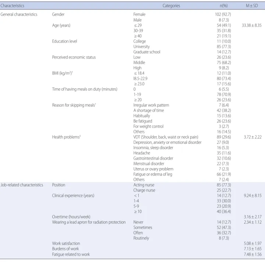
Task: Click the 'Acting nurse' category
Action: point(144,185)
